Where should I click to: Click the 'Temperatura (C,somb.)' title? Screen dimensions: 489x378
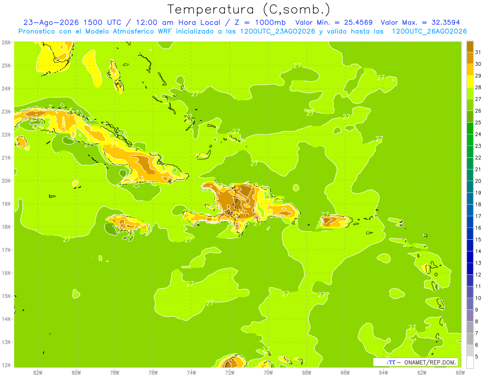pyautogui.click(x=249, y=10)
